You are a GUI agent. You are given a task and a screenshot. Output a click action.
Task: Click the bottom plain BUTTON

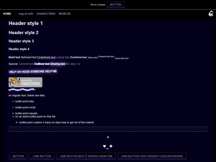[x=18, y=156]
